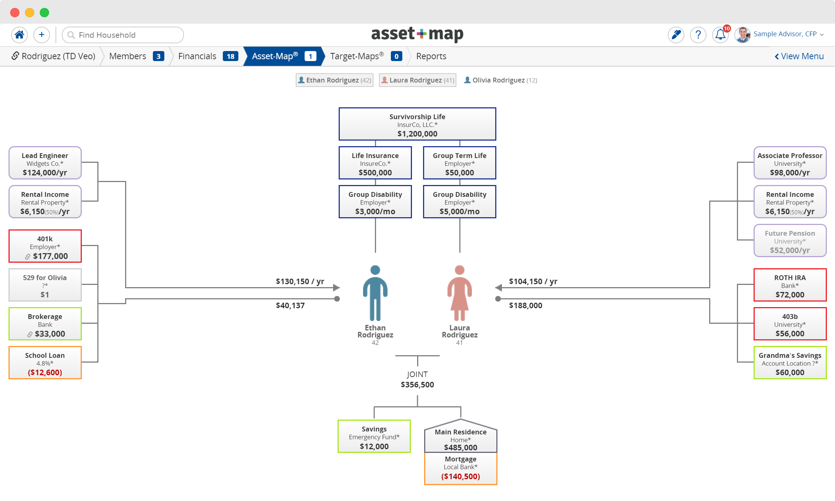Open the Members breadcrumb tab
835x501 pixels.
point(128,56)
